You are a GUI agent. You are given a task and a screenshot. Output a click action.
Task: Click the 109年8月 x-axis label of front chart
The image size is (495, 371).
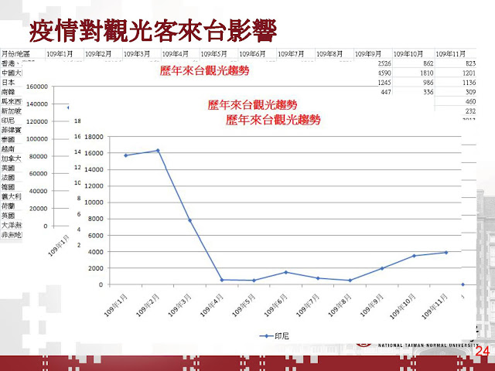(x=340, y=305)
